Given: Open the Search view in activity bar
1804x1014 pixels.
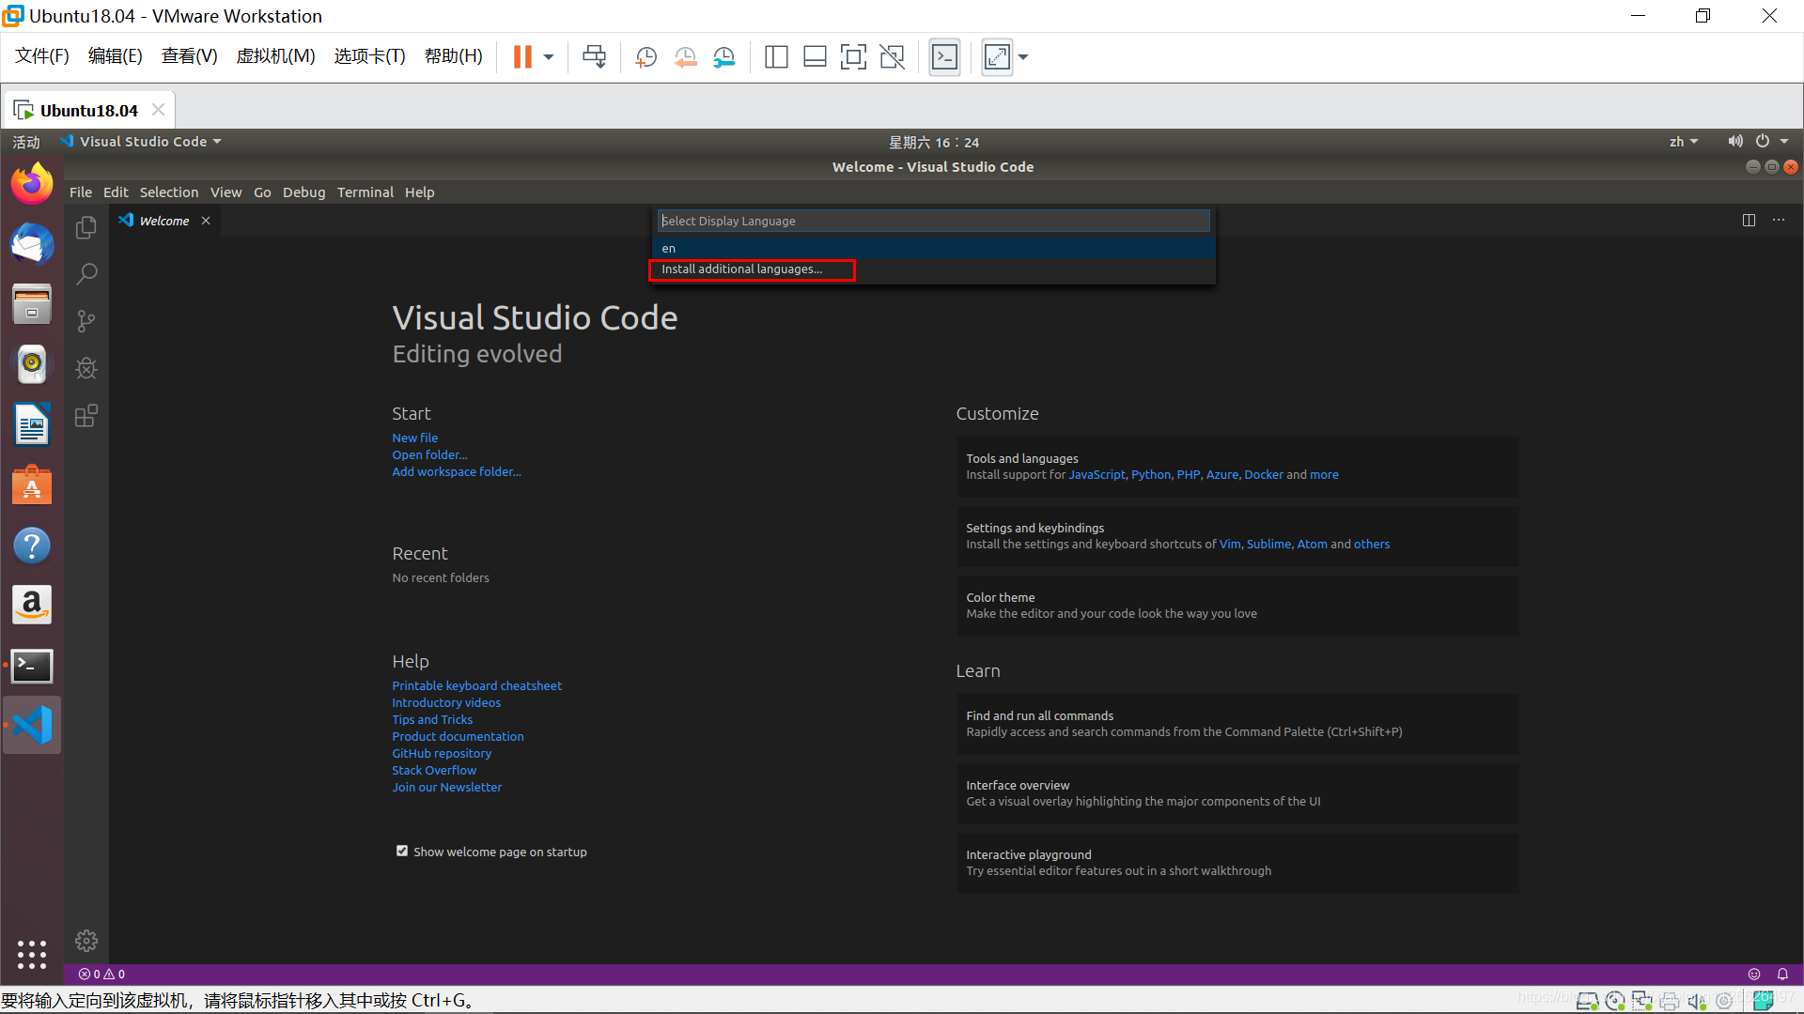Looking at the screenshot, I should tap(86, 274).
